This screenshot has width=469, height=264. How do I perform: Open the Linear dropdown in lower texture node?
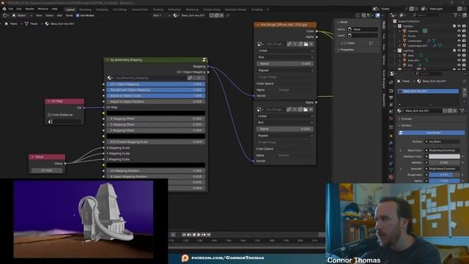click(x=284, y=116)
